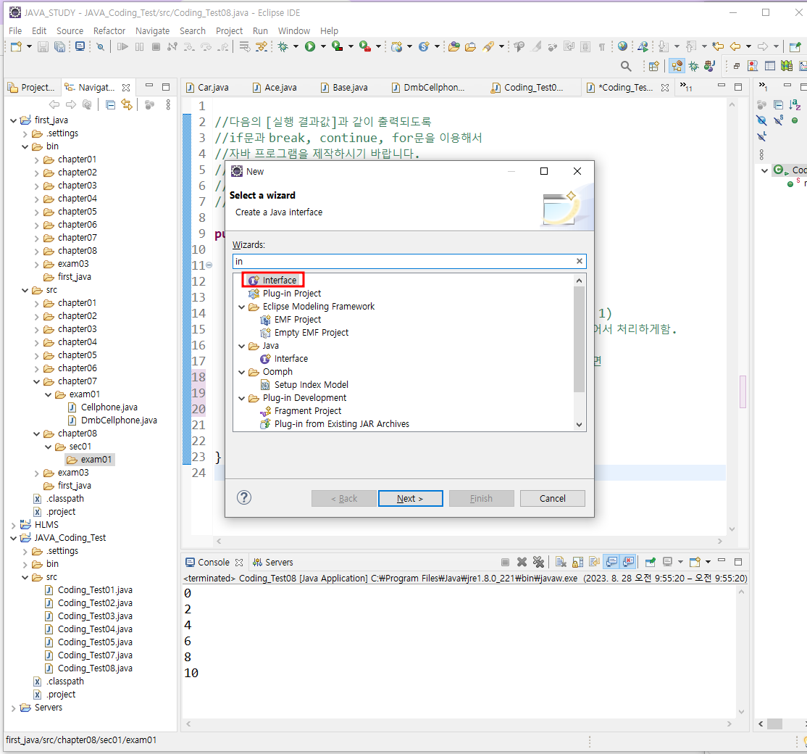Click Link with Editor icon in Navigator

[127, 105]
